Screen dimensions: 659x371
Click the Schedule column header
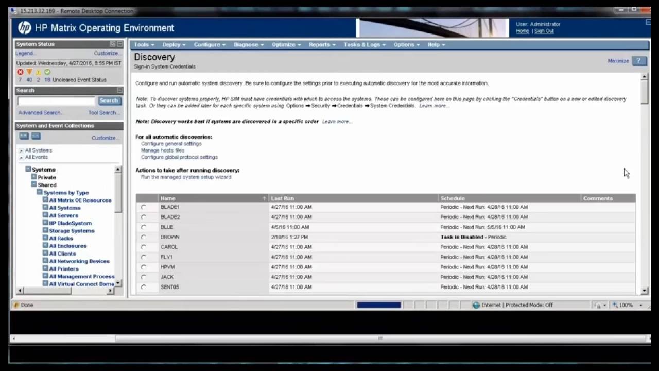[x=510, y=198]
